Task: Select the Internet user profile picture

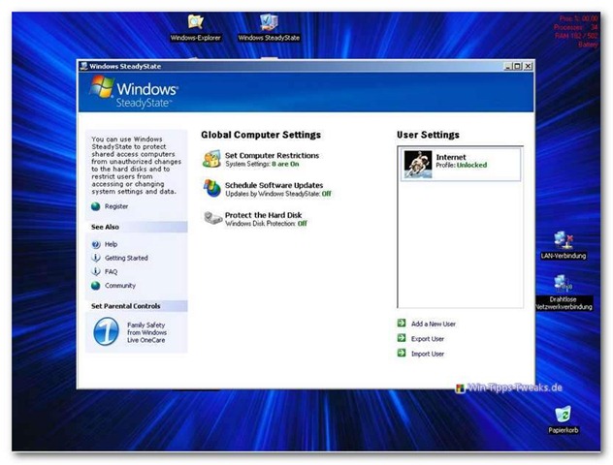Action: coord(418,165)
